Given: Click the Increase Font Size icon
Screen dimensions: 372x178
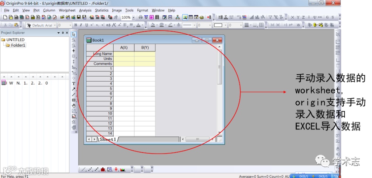Looking at the screenshot, I should coord(114,25).
